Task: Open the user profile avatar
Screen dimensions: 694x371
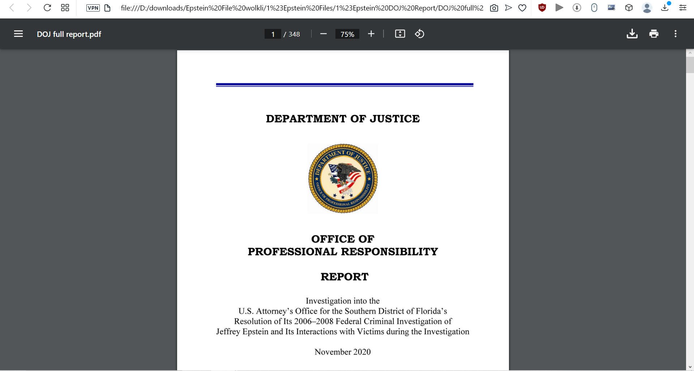Action: click(x=647, y=8)
